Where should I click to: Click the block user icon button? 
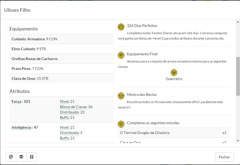[x=11, y=157]
